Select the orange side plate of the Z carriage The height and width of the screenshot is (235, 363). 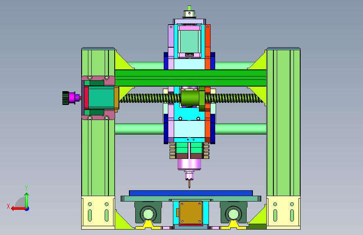point(208,83)
